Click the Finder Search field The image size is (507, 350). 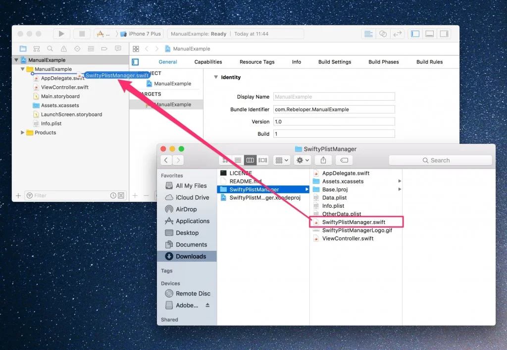tap(440, 160)
